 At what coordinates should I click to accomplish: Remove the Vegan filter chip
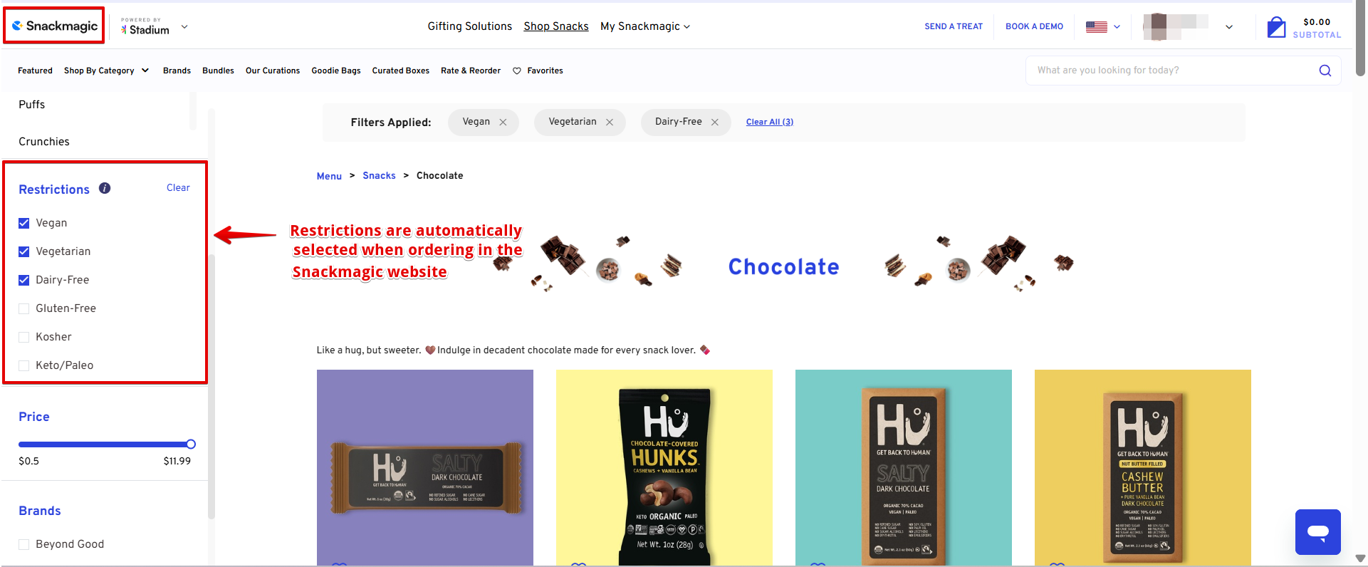tap(503, 123)
